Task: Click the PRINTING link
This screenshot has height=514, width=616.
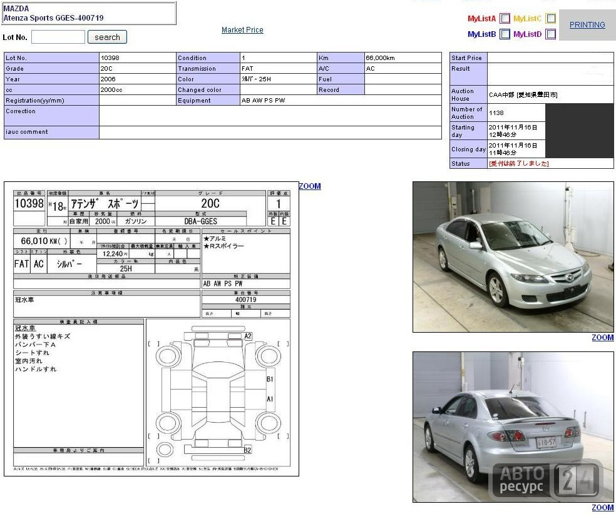Action: coord(587,25)
